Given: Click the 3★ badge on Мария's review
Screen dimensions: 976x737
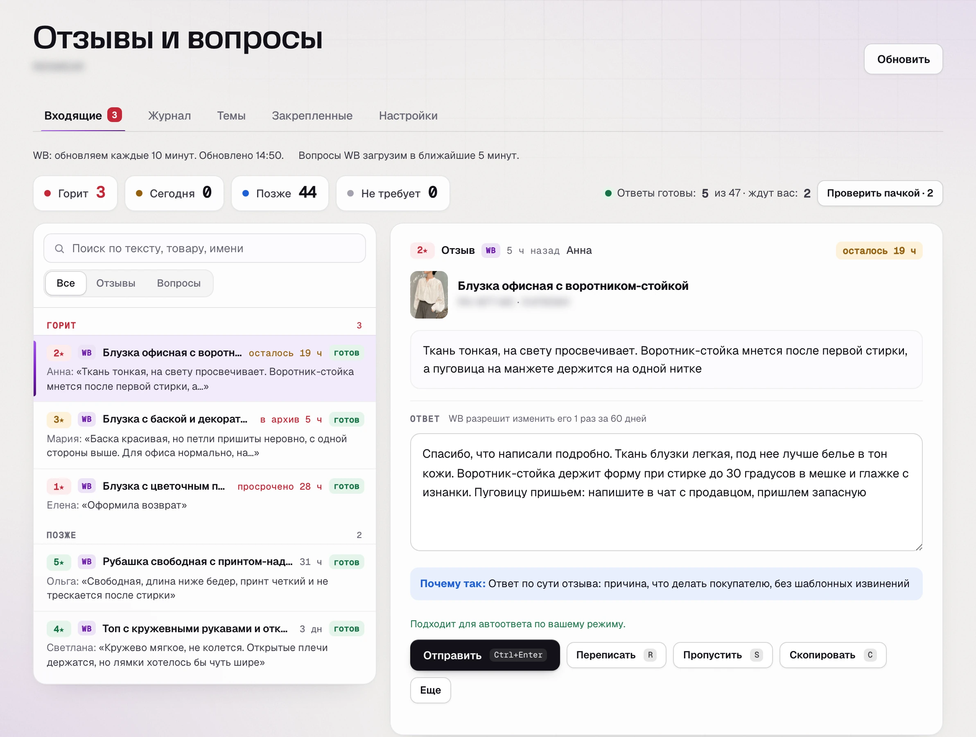Looking at the screenshot, I should (x=59, y=419).
